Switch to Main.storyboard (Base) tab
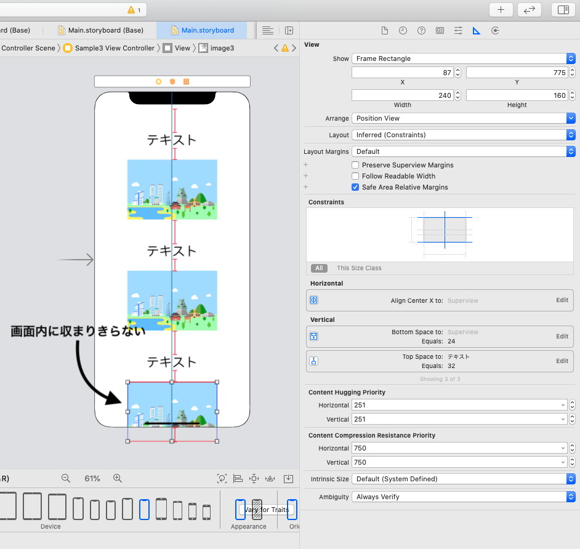The width and height of the screenshot is (580, 549). pos(100,30)
